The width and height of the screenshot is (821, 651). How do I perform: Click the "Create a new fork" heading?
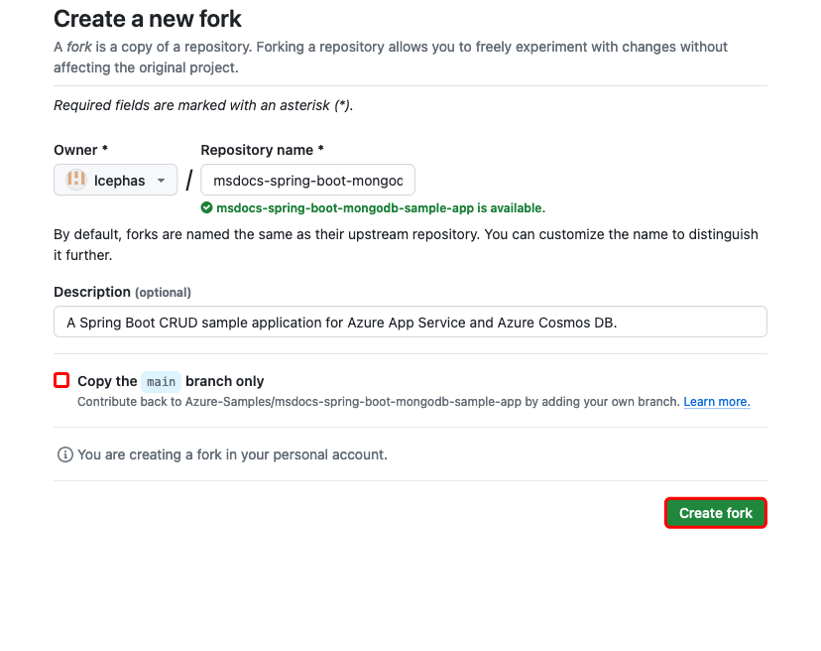tap(148, 19)
